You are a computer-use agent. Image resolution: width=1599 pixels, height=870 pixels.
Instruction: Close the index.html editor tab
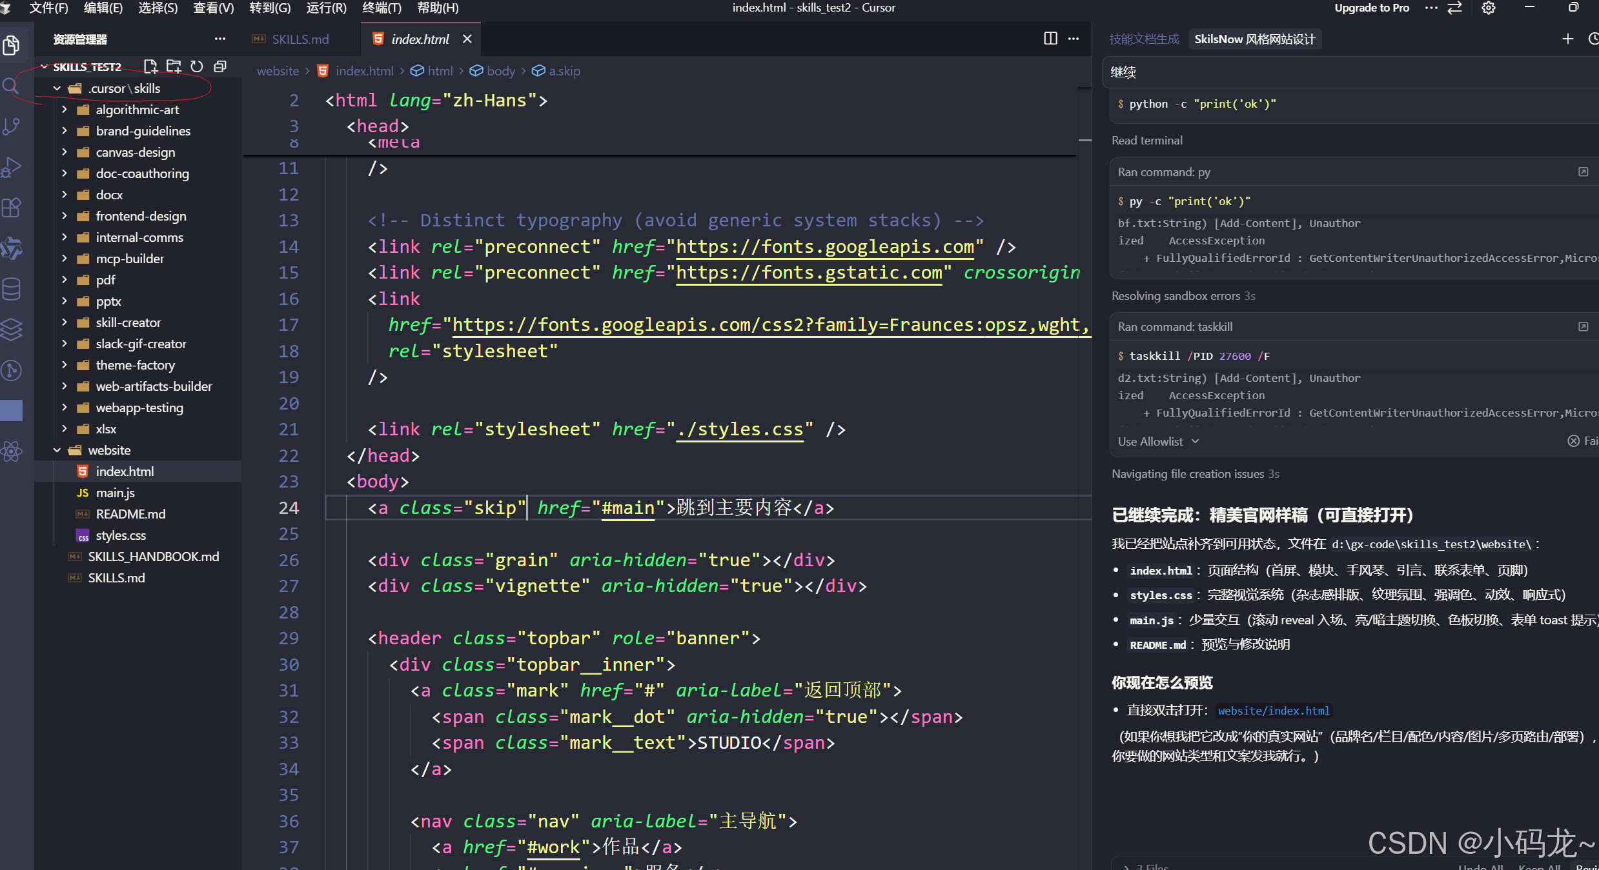tap(467, 39)
